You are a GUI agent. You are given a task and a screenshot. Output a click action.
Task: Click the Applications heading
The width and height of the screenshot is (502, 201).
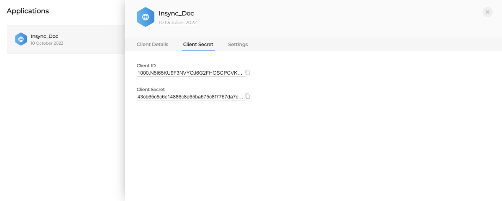click(x=28, y=11)
